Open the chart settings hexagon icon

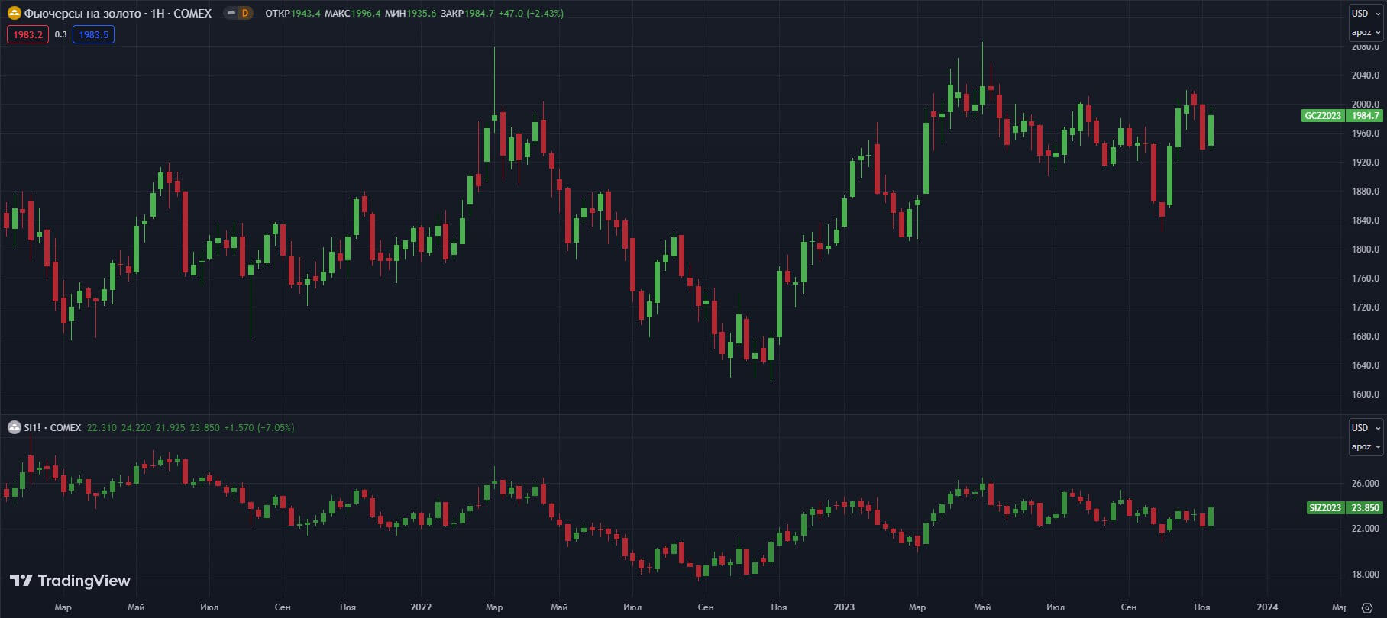click(1367, 607)
